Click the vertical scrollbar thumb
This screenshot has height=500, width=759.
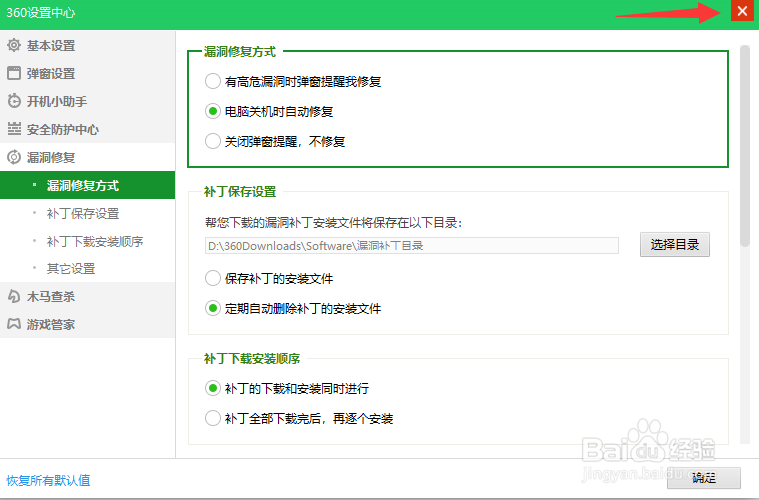pyautogui.click(x=745, y=146)
